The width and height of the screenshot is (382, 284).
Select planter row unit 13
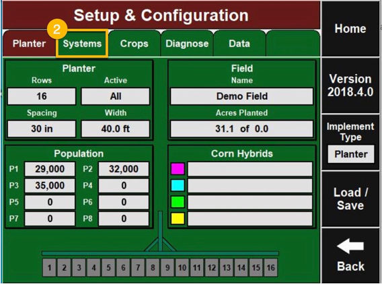[227, 268]
